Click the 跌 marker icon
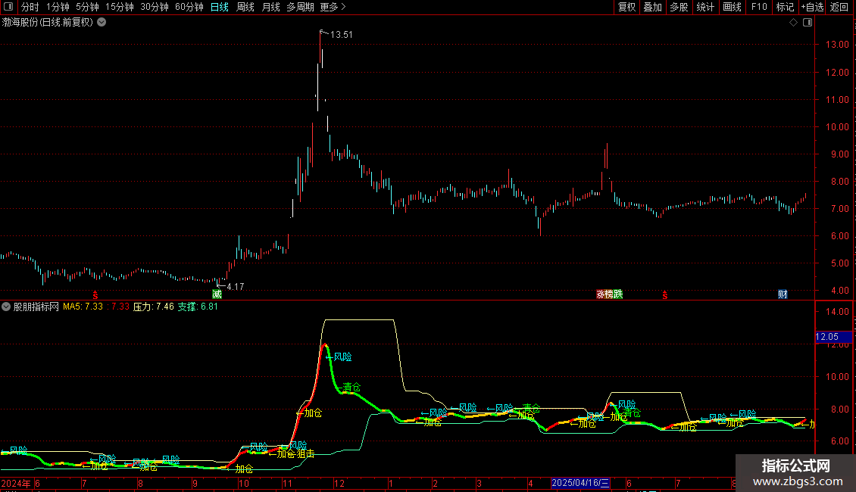This screenshot has height=492, width=856. point(618,294)
